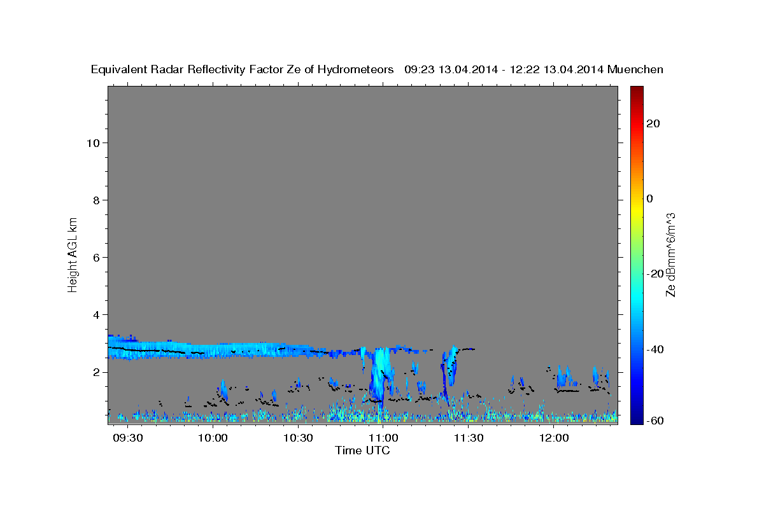The width and height of the screenshot is (764, 509).
Task: Click the height tick label 10
Action: (93, 143)
